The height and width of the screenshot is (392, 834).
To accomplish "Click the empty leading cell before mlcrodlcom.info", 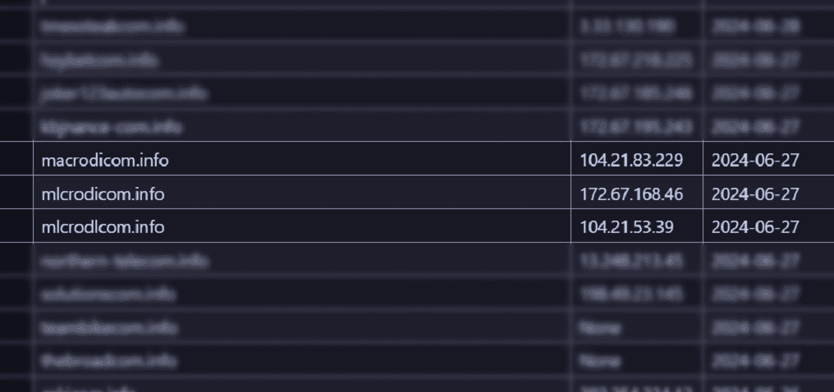I will coord(16,226).
